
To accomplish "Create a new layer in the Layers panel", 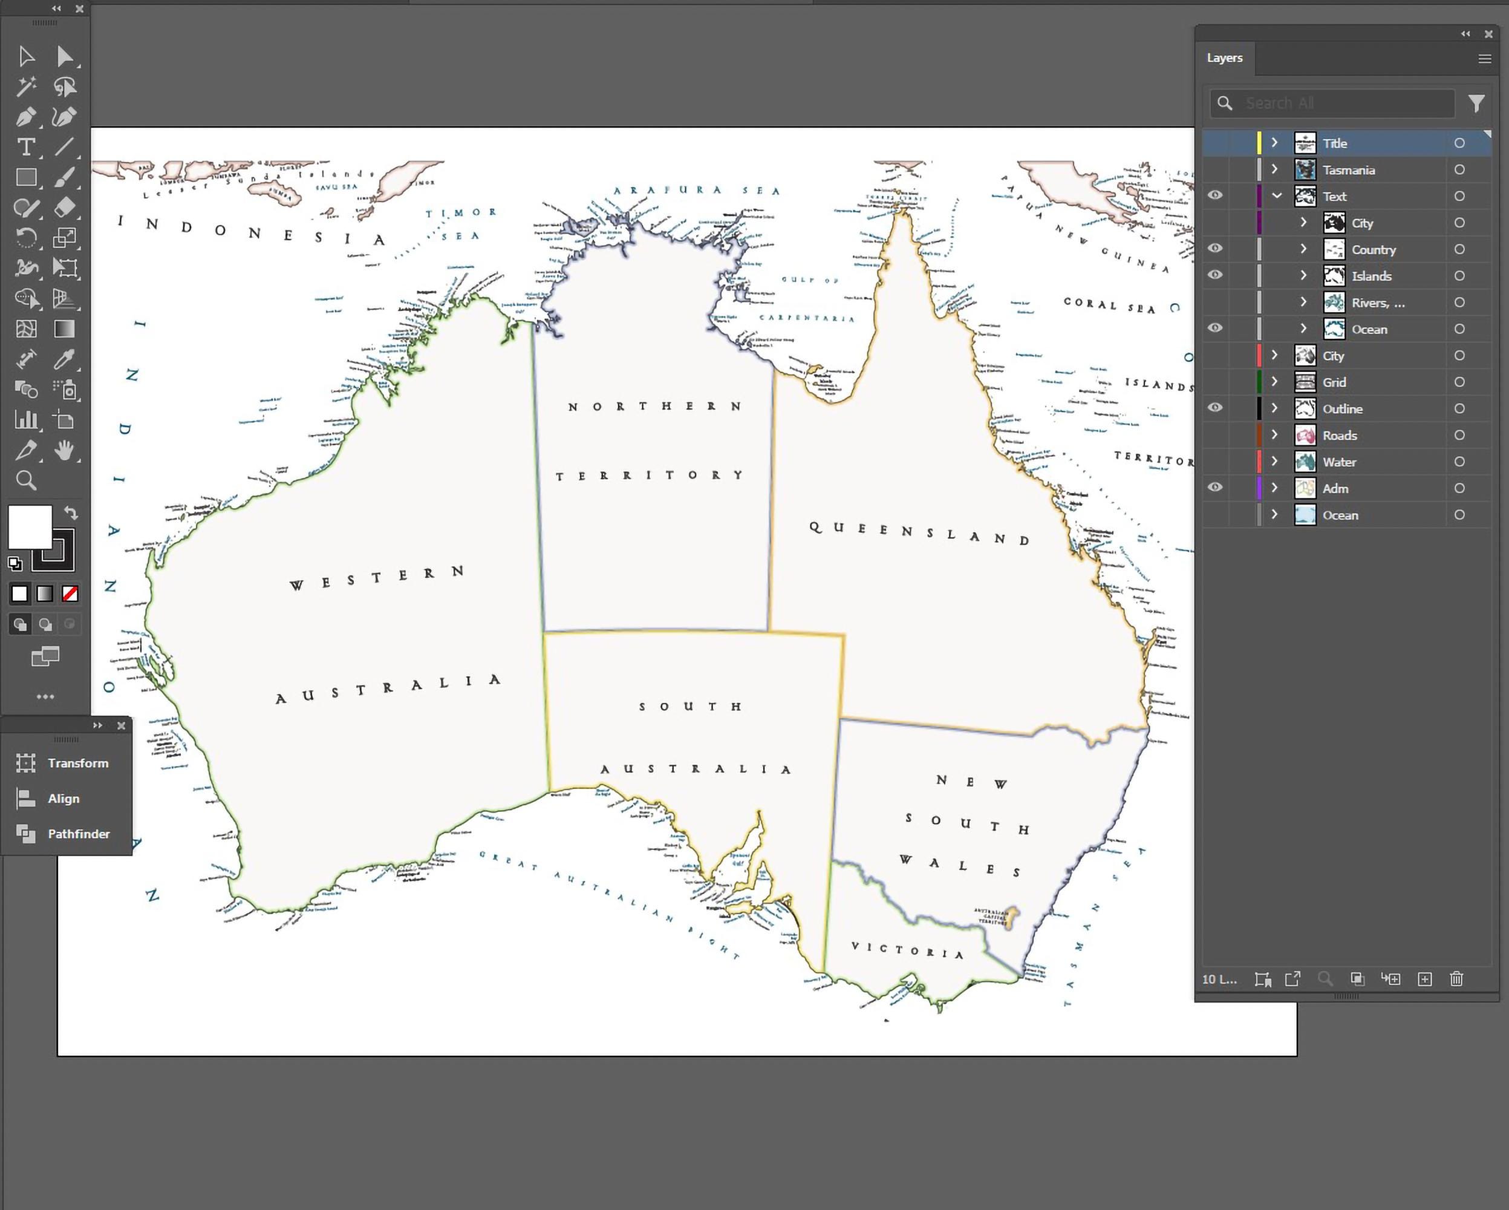I will point(1424,979).
